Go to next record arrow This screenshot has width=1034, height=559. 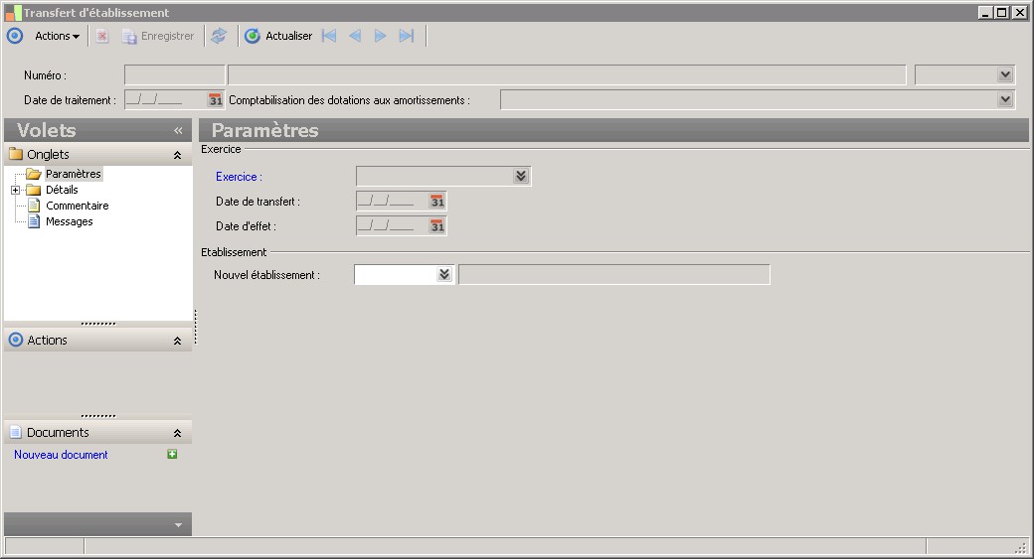(381, 36)
